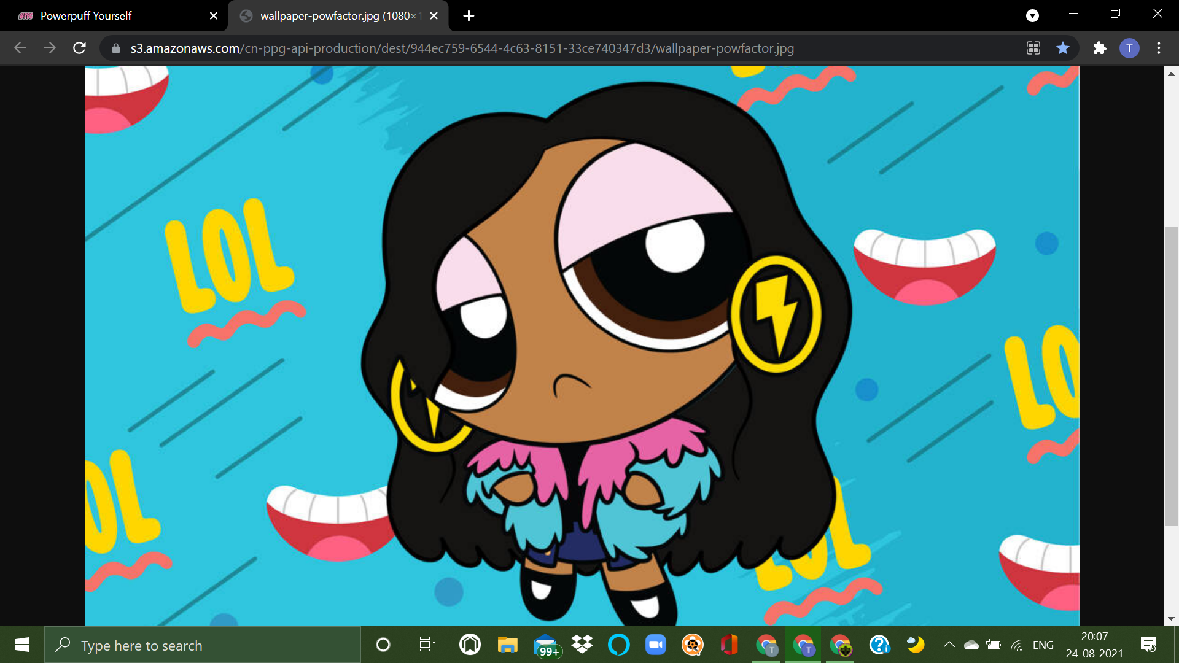
Task: Click the QR code icon in address bar
Action: tap(1033, 48)
